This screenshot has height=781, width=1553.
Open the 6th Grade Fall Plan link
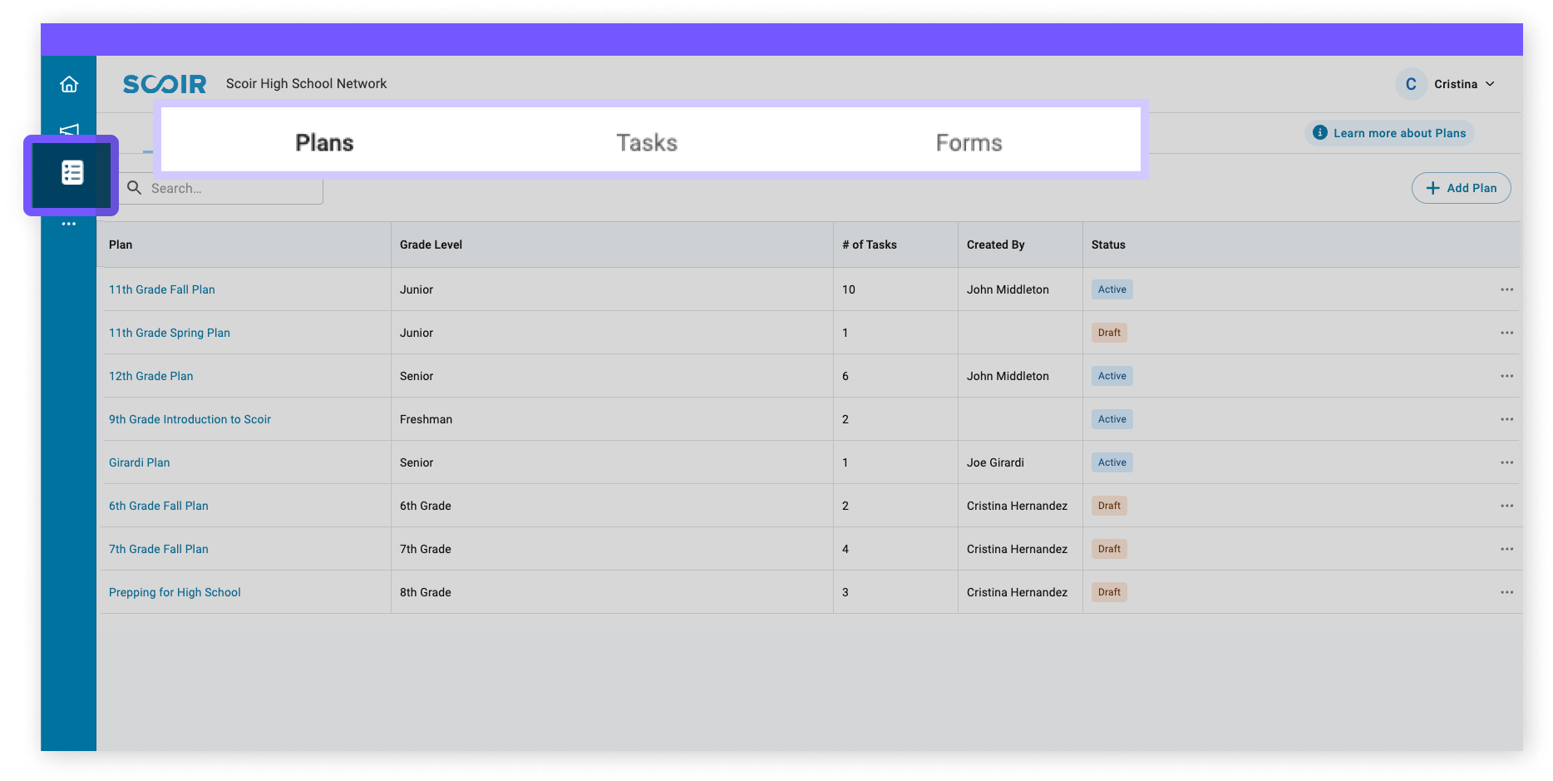point(159,506)
